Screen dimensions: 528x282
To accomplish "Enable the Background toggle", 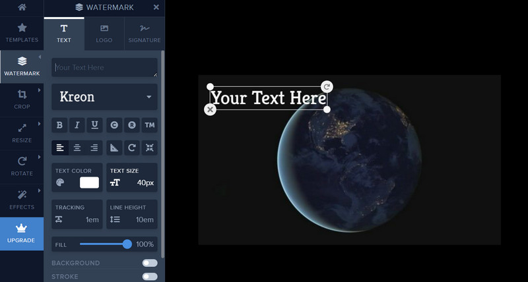I will coord(150,263).
